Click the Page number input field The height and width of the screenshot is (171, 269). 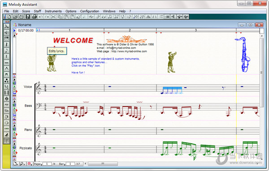tap(47, 164)
